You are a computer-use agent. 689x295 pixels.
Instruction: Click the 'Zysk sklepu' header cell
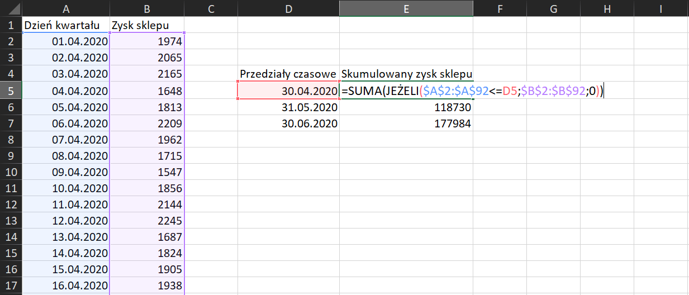147,25
